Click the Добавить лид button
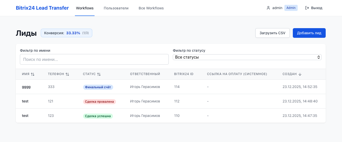342x142 pixels. (309, 33)
